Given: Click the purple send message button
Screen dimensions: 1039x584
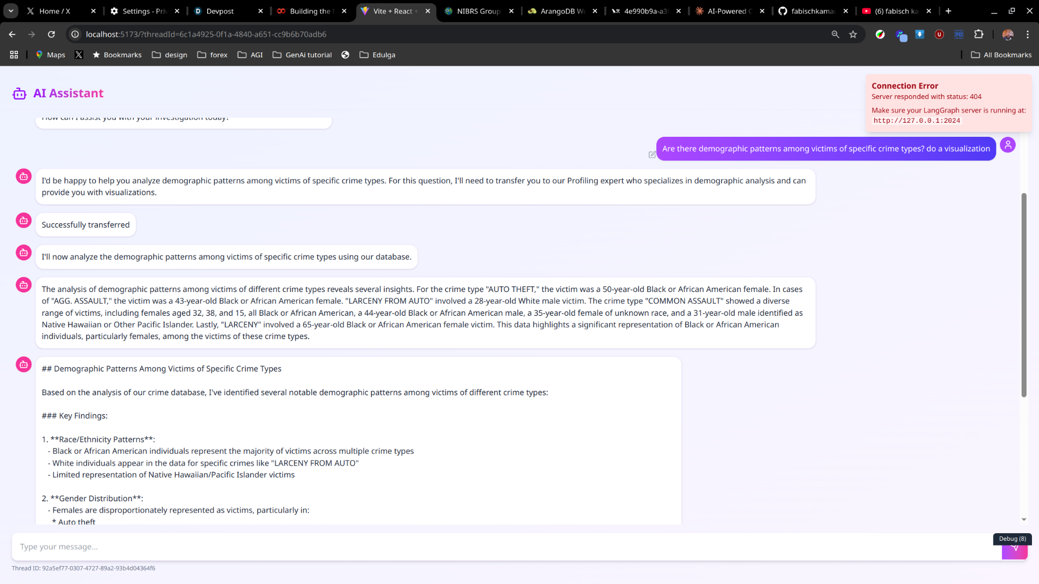Looking at the screenshot, I should pyautogui.click(x=1014, y=552).
